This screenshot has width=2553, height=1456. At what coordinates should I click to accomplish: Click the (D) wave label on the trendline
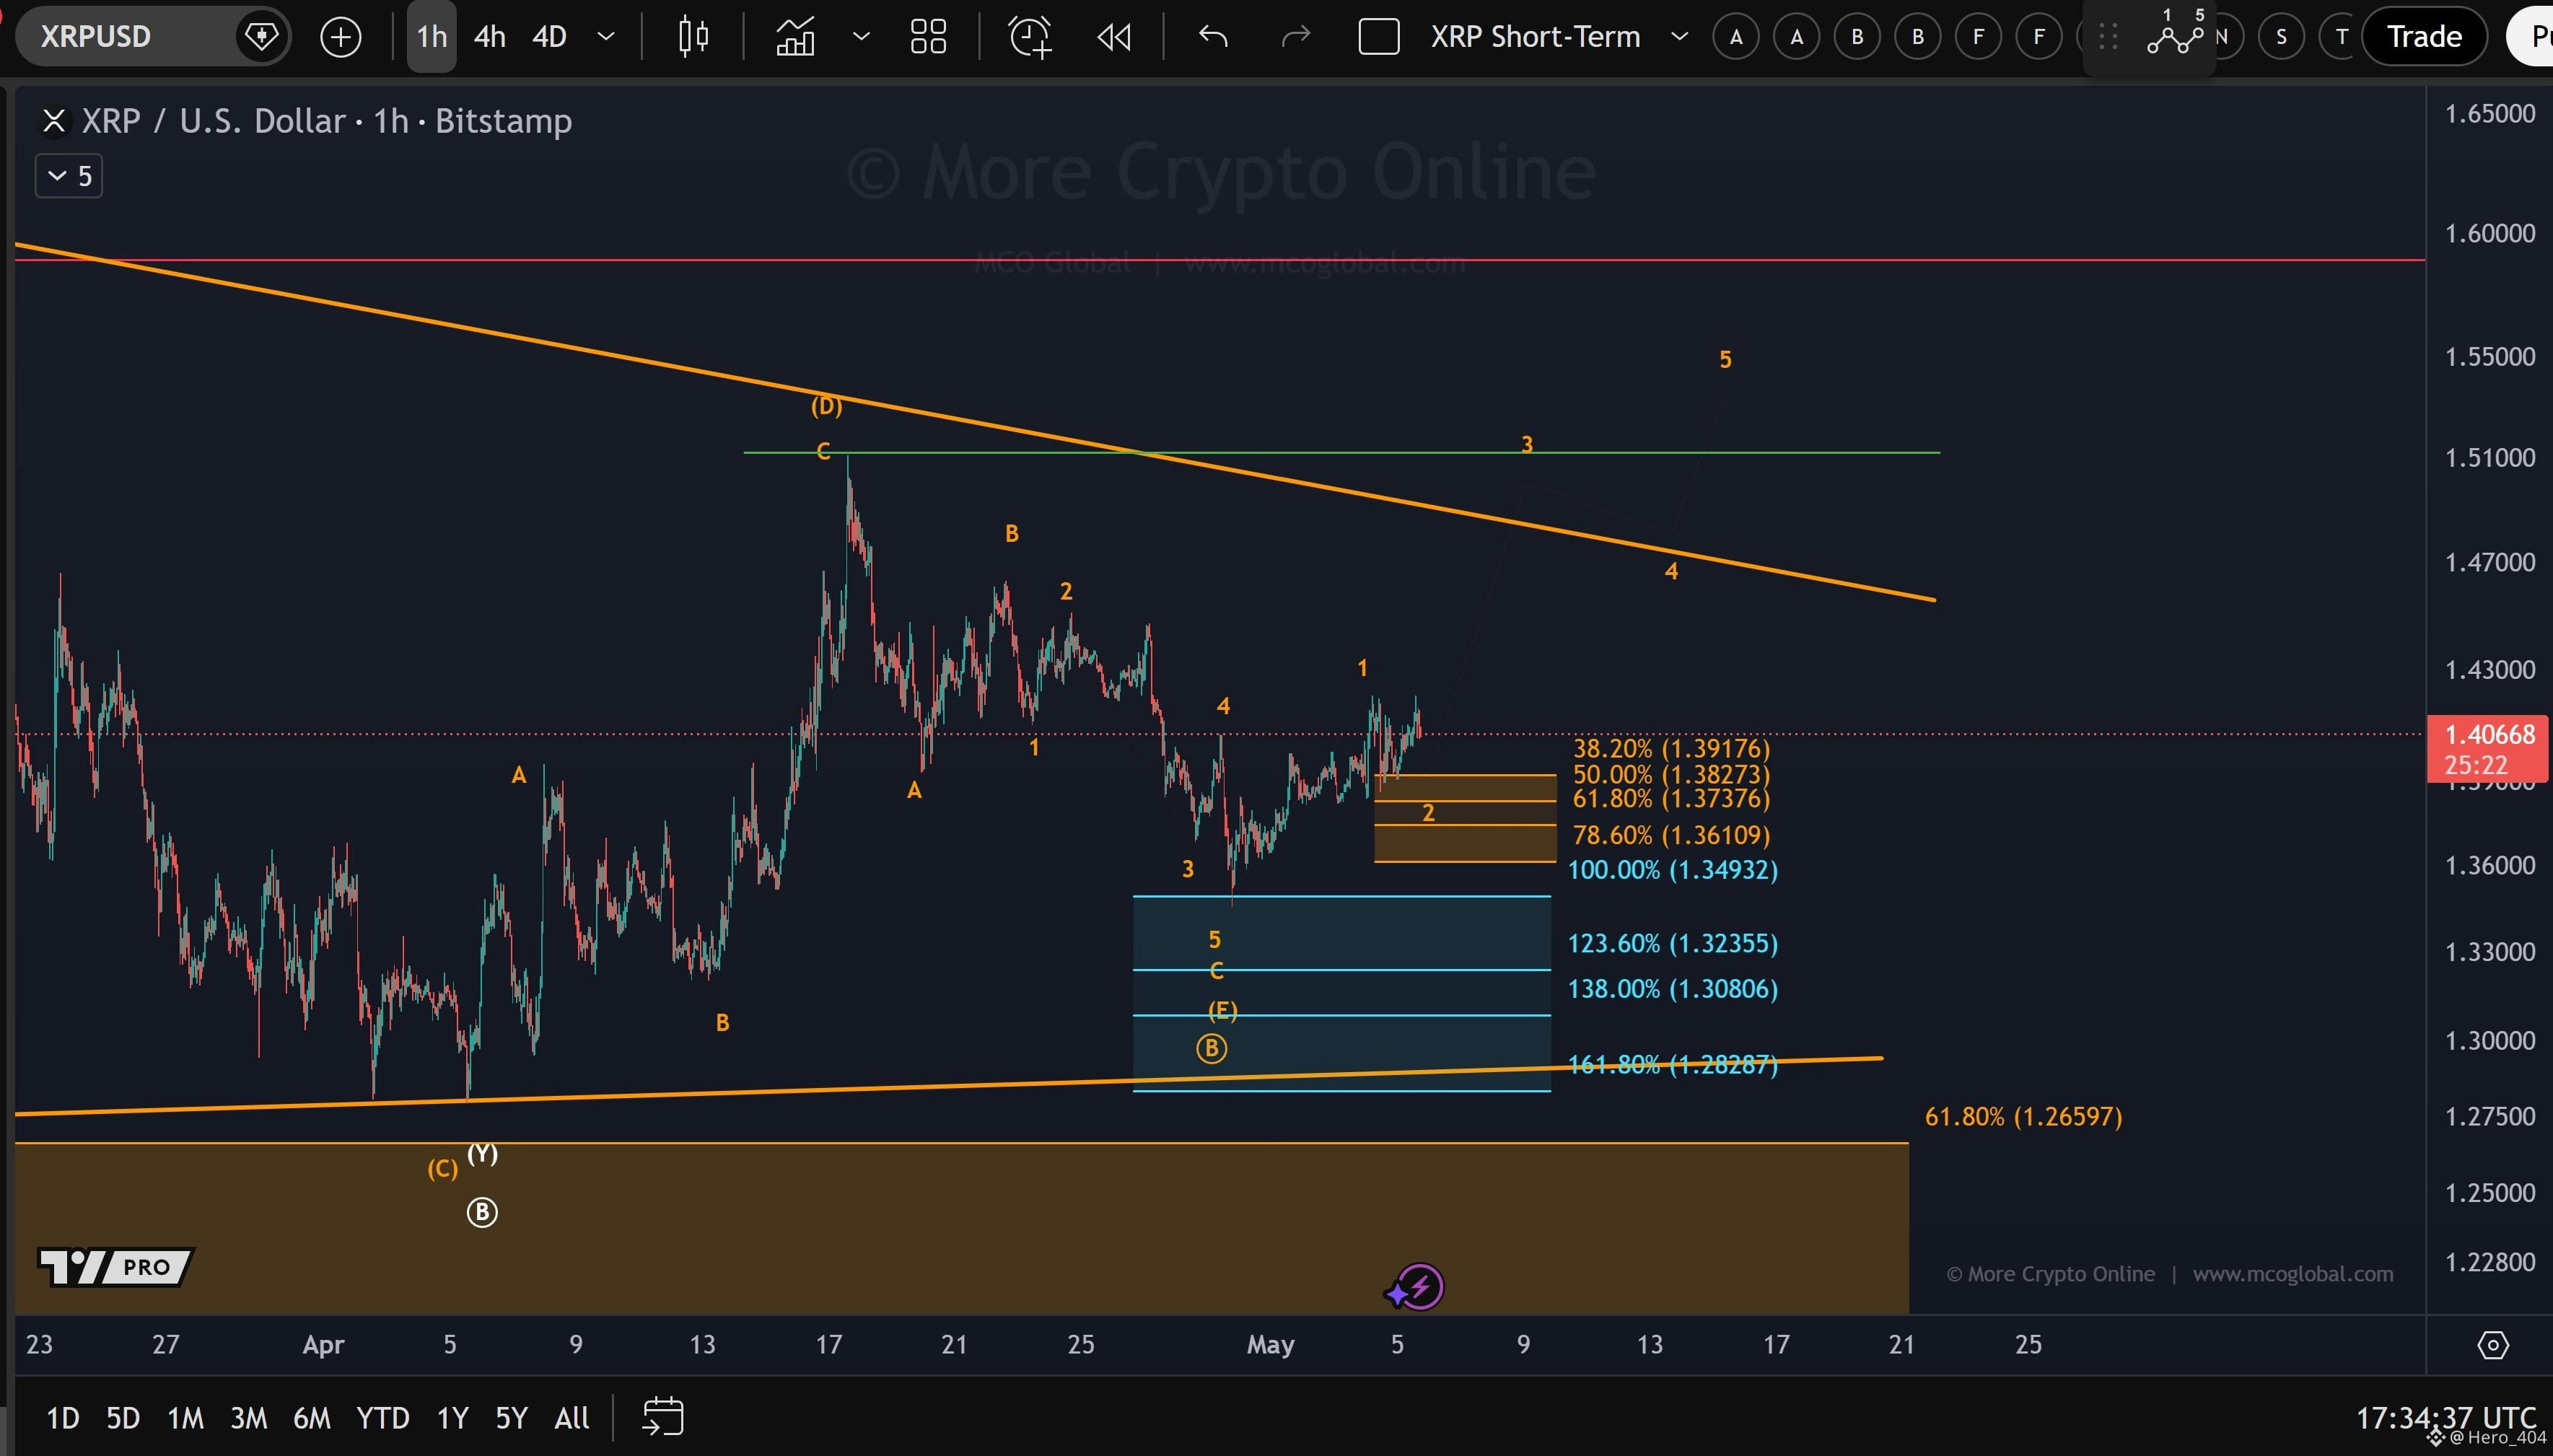(827, 406)
